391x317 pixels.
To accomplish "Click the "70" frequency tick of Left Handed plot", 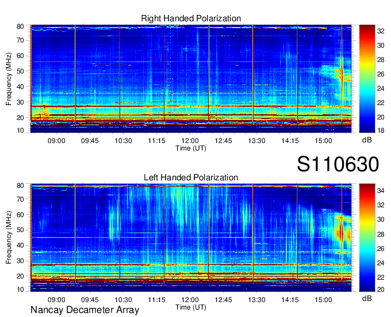I will [x=20, y=199].
